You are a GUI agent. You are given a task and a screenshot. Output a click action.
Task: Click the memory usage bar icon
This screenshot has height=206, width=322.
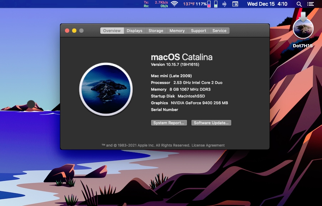209,4
